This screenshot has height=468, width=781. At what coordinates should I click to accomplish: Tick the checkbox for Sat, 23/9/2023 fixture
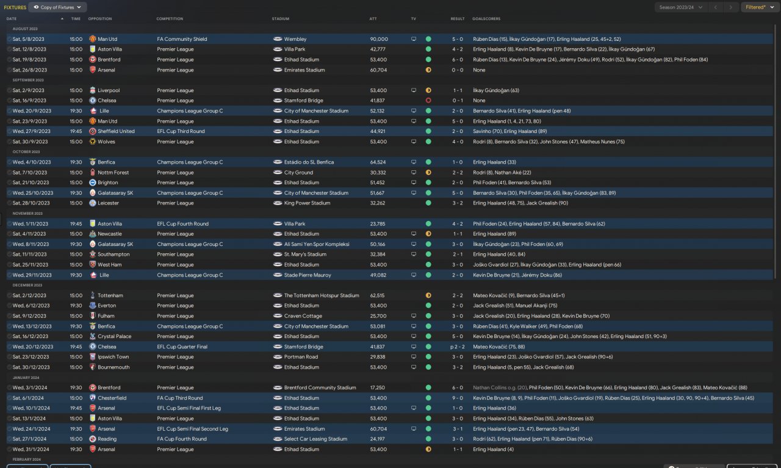click(9, 121)
